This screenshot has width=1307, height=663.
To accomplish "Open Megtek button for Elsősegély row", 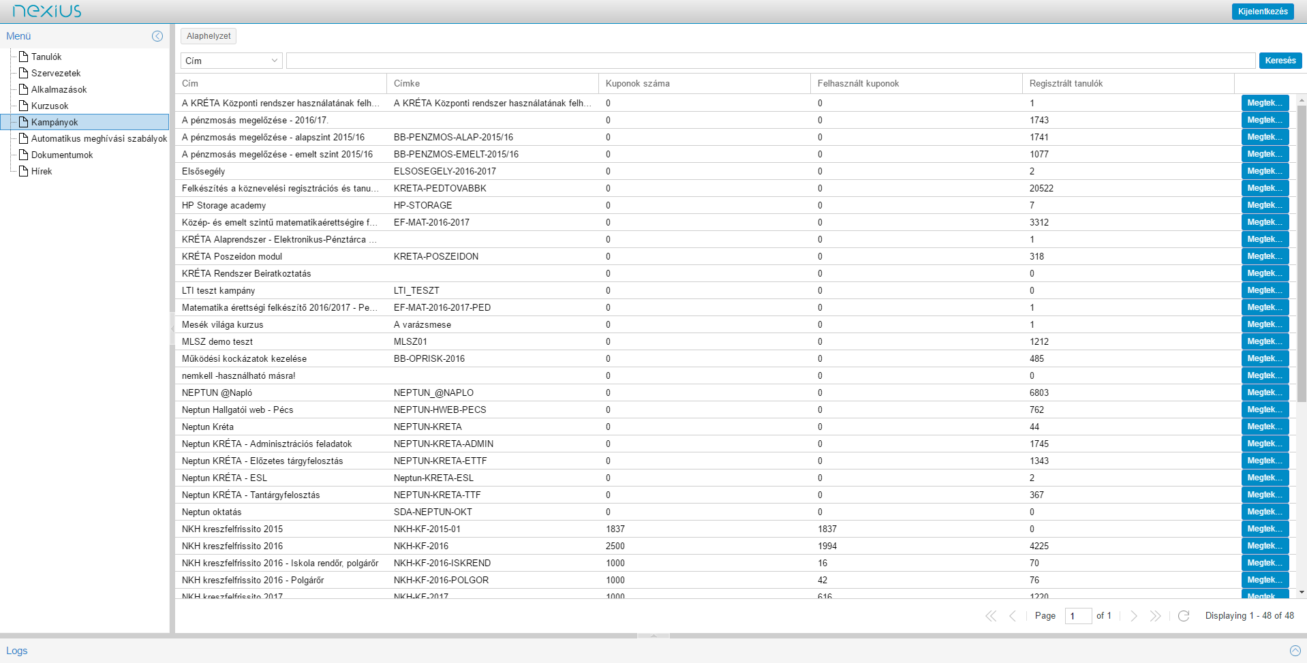I will pyautogui.click(x=1264, y=171).
